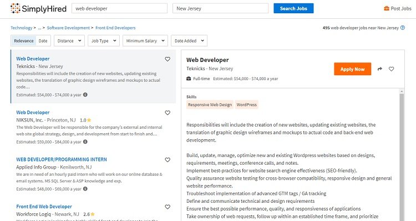Save the NIKSUN Web Developer job with heart
This screenshot has height=221, width=416.
click(x=168, y=113)
